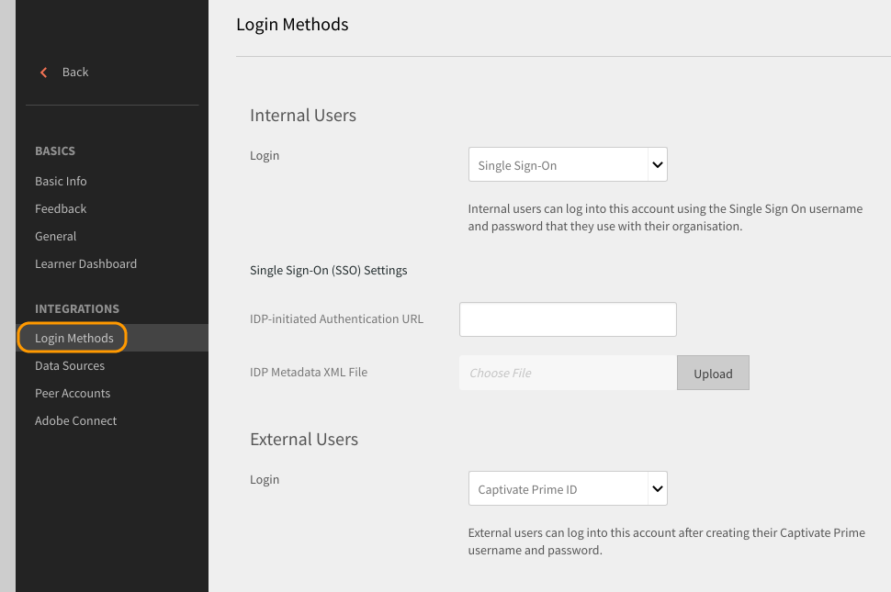This screenshot has height=592, width=891.
Task: Click Back to return to previous page
Action: (75, 72)
